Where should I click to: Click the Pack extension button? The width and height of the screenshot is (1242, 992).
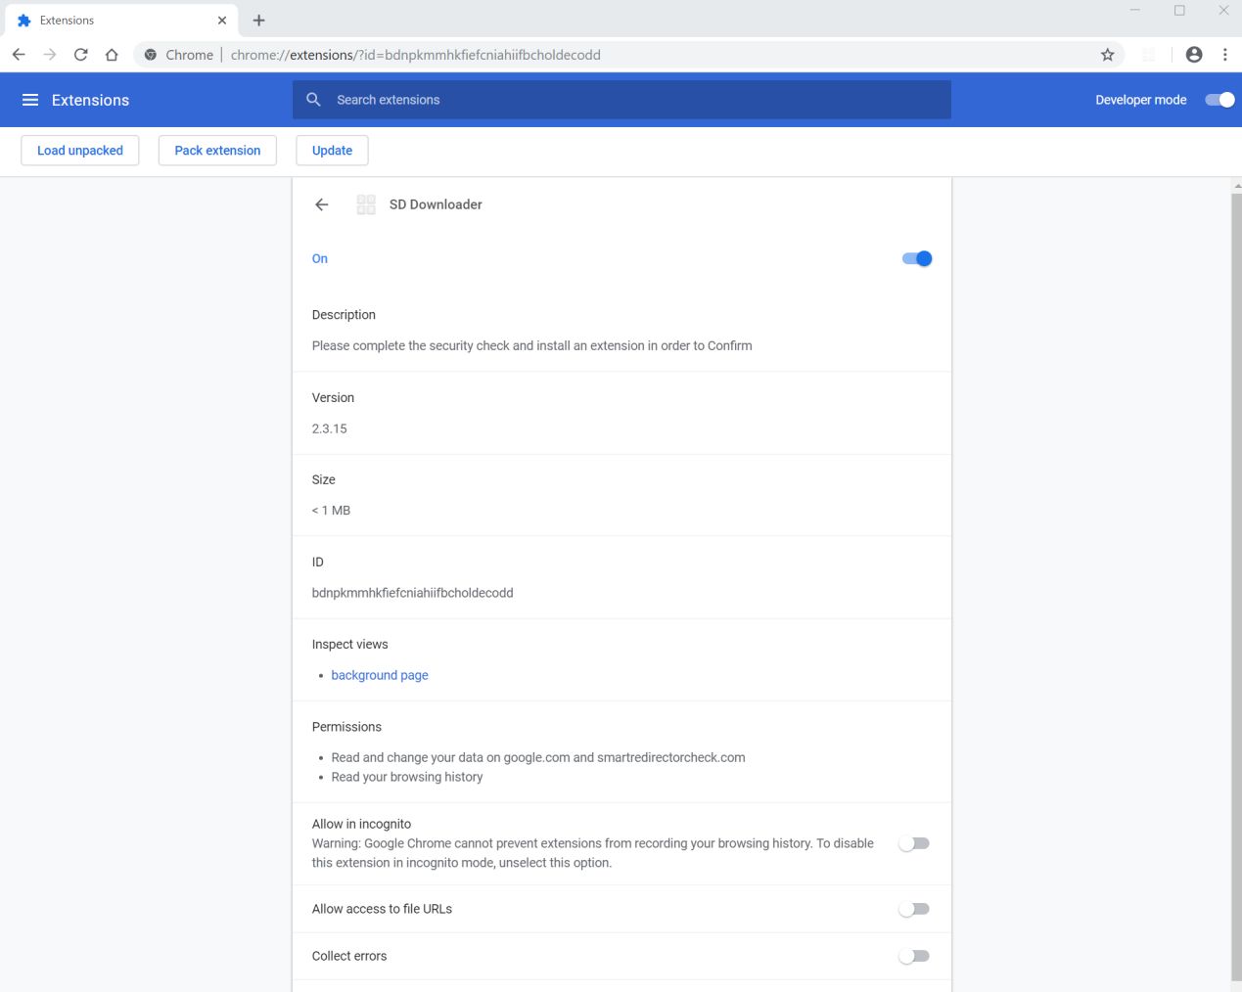tap(217, 151)
